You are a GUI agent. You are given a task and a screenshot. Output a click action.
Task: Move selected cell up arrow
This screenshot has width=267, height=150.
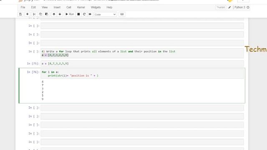(54, 14)
